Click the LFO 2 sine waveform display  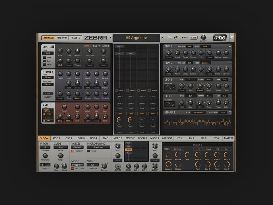169,104
